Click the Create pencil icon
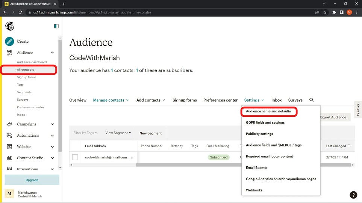This screenshot has height=203, width=362. point(9,41)
